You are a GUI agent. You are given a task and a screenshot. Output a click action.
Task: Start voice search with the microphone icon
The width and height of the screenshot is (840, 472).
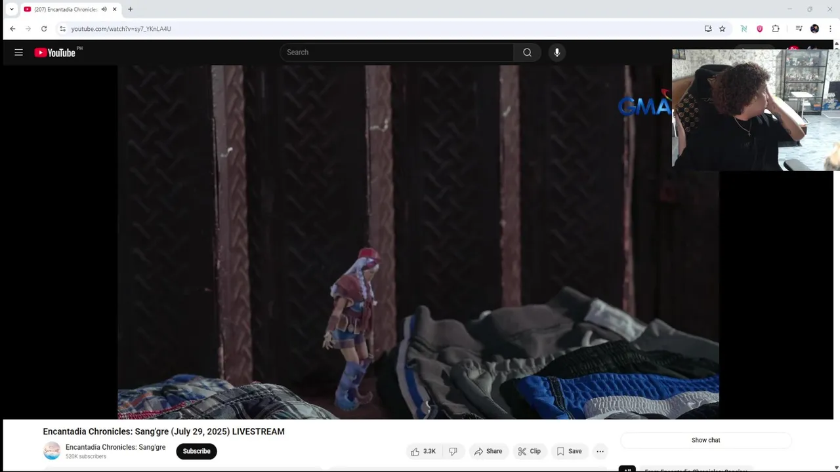coord(556,52)
